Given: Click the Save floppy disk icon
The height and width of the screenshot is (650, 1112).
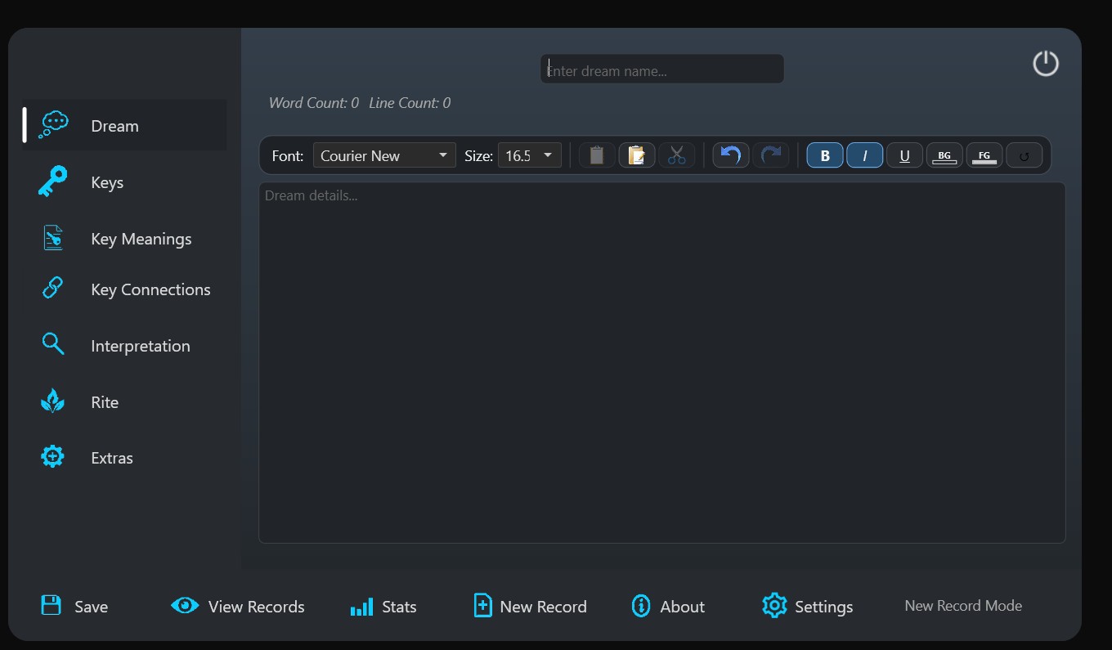Looking at the screenshot, I should [52, 605].
